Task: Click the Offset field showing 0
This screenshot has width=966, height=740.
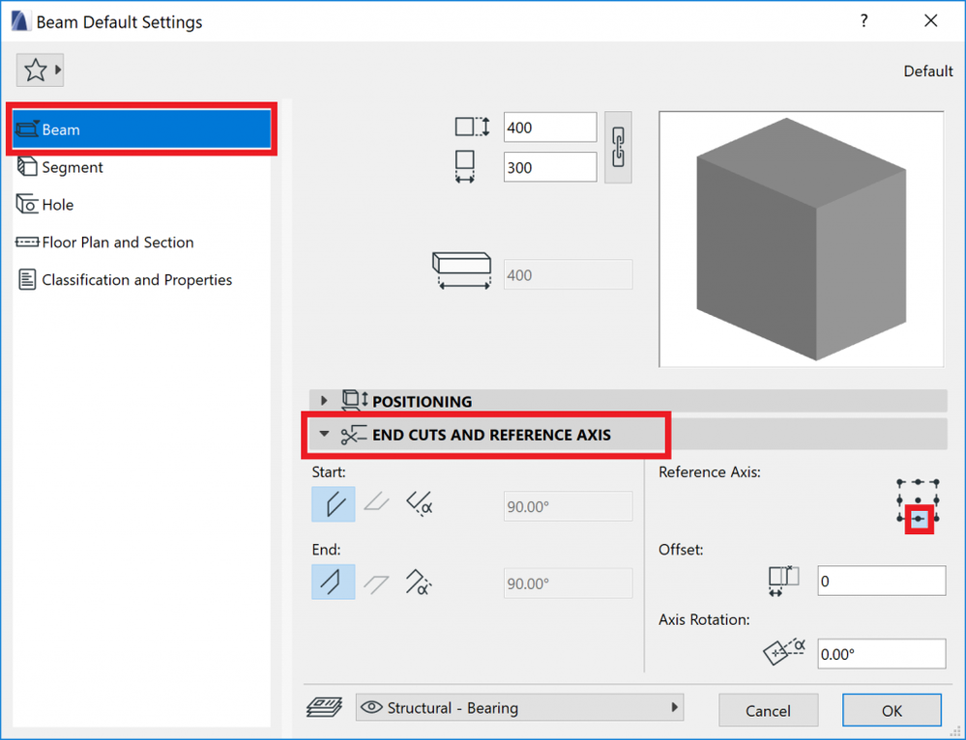Action: pos(882,581)
